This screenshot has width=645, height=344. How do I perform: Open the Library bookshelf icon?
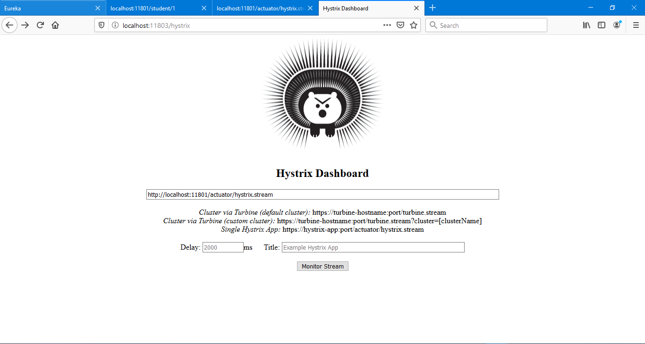pos(586,25)
